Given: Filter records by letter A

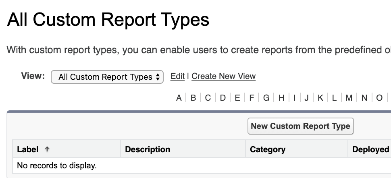Looking at the screenshot, I should coord(179,98).
